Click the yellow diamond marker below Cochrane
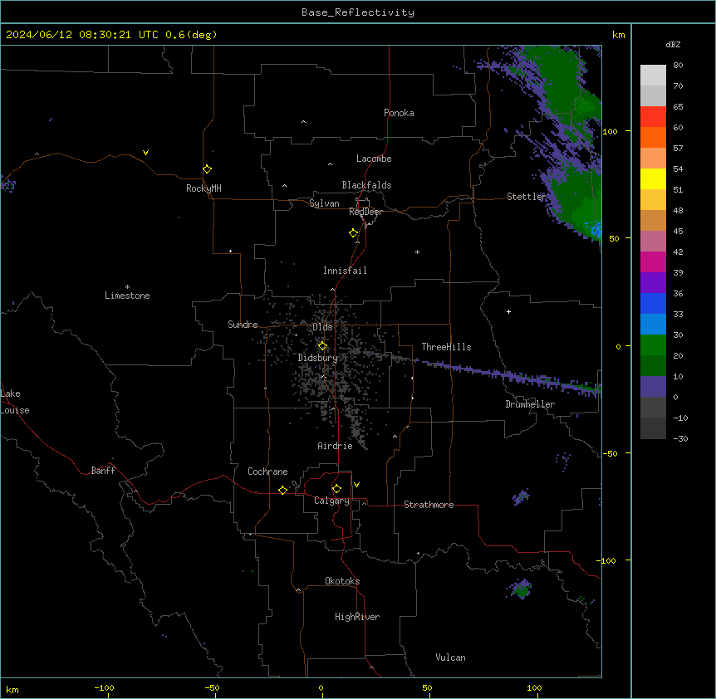This screenshot has width=716, height=699. tap(282, 490)
